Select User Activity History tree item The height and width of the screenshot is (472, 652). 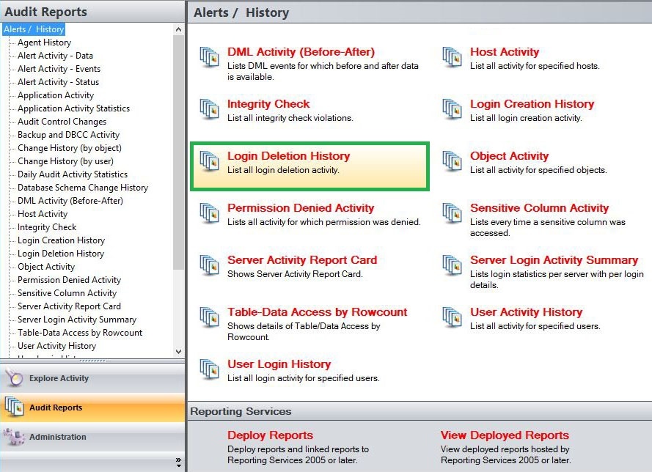pos(56,346)
